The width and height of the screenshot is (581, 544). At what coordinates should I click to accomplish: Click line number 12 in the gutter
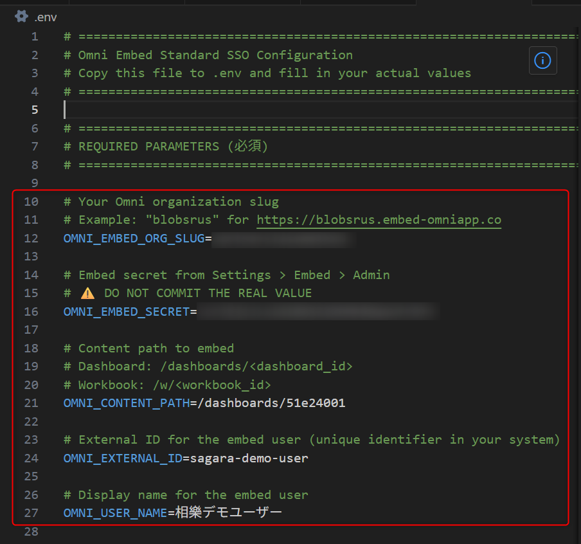pyautogui.click(x=31, y=239)
